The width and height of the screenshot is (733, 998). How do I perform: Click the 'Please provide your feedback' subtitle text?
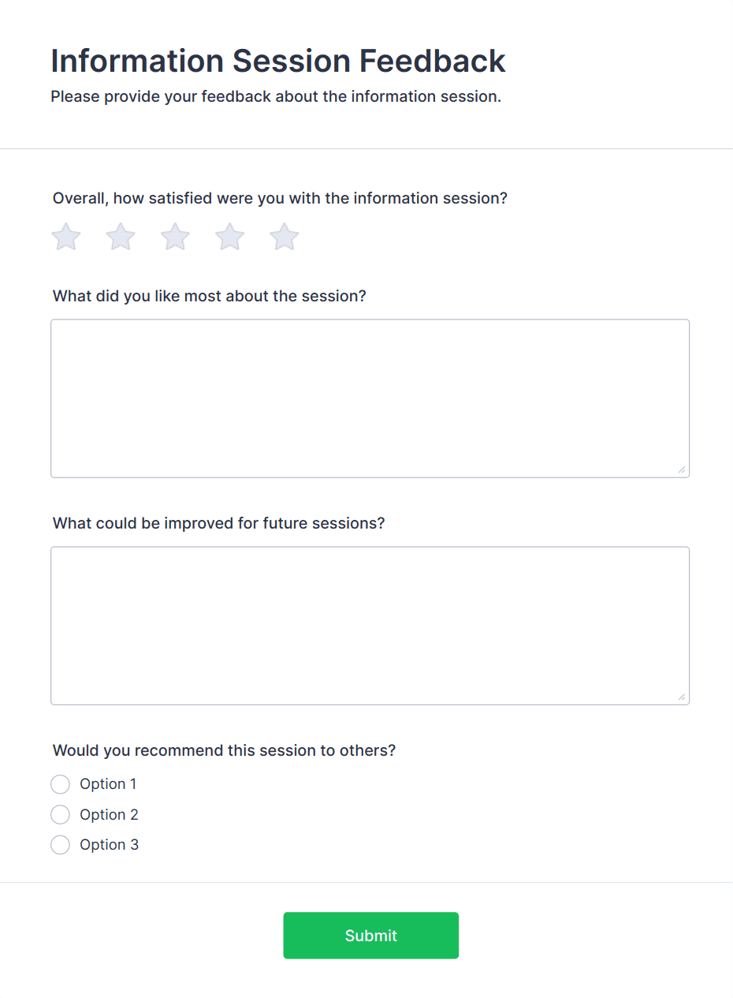coord(276,97)
